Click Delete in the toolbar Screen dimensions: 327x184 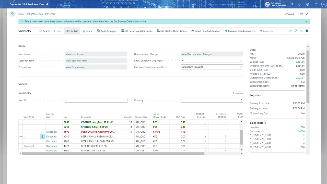(87, 31)
